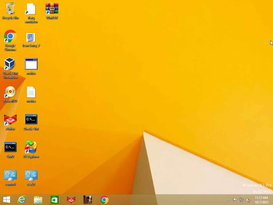Select Oracle VM command prompt icon
The width and height of the screenshot is (273, 205).
[x=31, y=122]
